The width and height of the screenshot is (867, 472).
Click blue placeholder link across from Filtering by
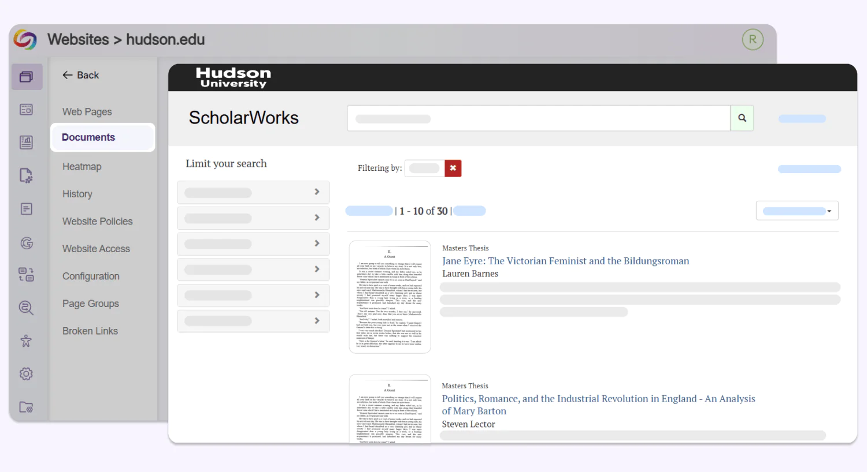click(x=809, y=169)
